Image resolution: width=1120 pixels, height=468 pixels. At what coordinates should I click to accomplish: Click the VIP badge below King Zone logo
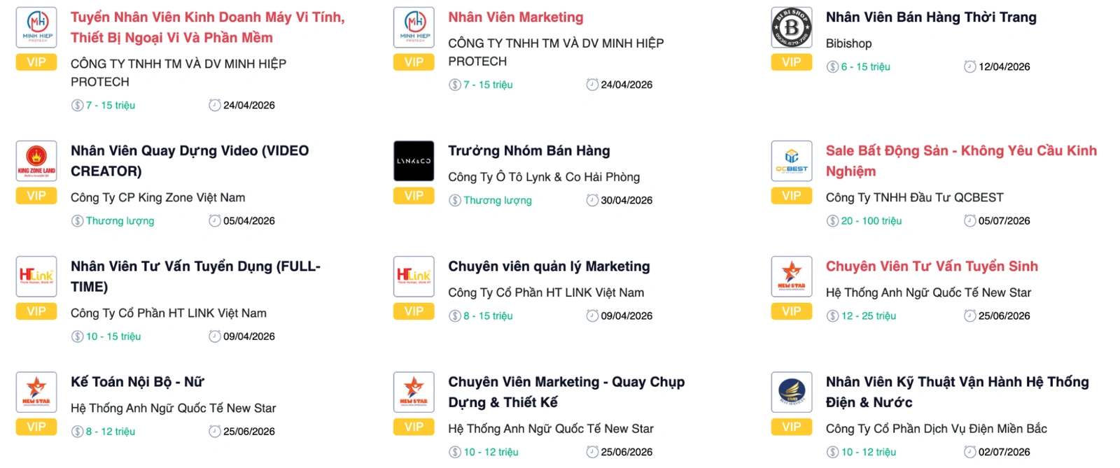point(36,196)
